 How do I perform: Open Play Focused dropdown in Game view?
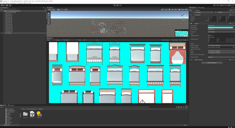click(166, 40)
